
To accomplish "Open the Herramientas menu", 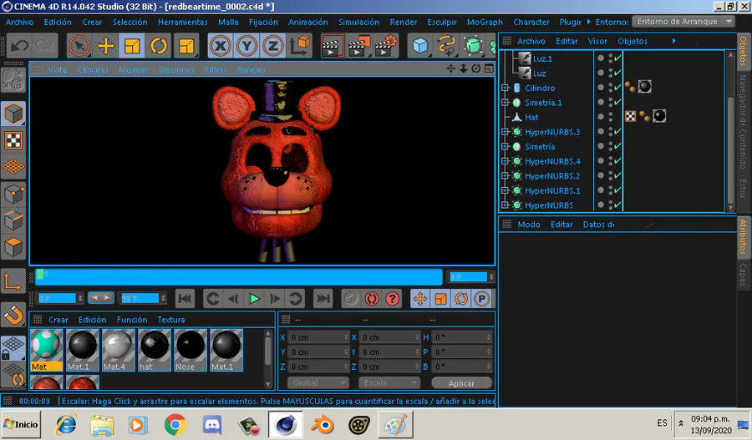I will (x=183, y=22).
